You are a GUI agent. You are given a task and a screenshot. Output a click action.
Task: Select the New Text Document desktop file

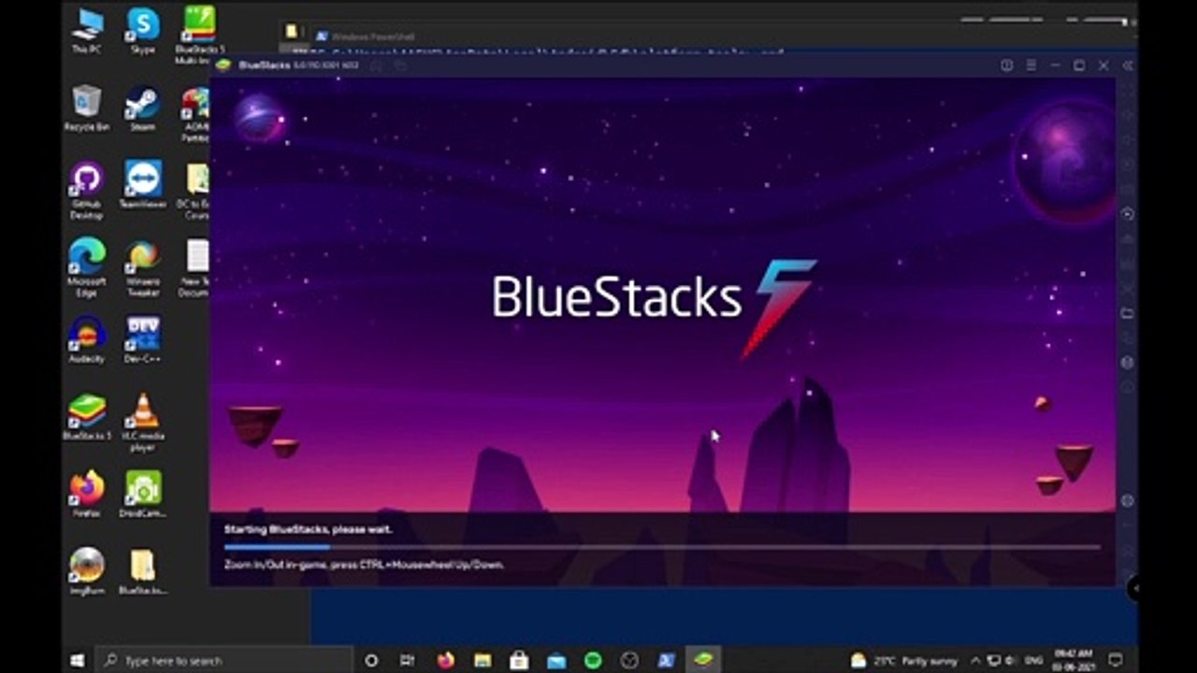196,268
